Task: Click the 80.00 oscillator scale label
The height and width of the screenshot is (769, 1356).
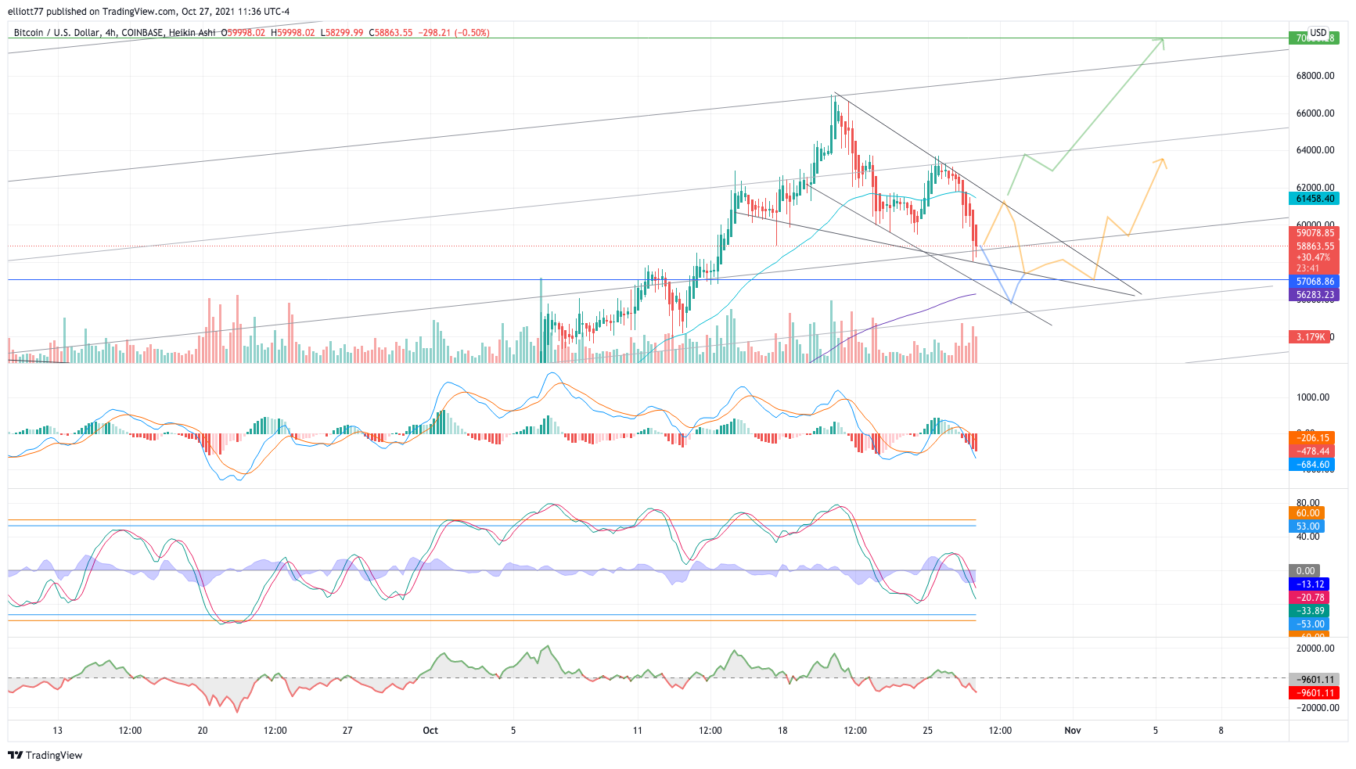Action: coord(1307,503)
